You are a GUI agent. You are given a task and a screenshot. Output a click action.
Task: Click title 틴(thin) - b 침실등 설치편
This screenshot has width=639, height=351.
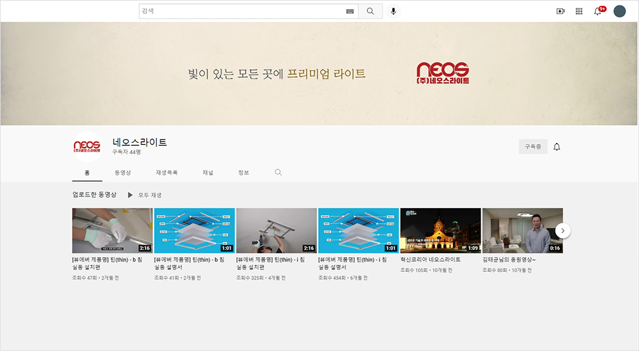(107, 264)
